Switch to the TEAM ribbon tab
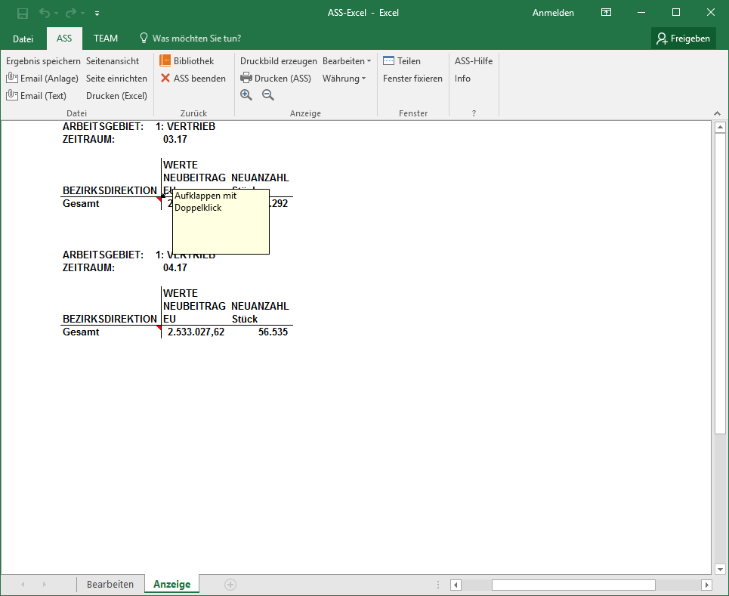Viewport: 729px width, 596px height. (106, 39)
